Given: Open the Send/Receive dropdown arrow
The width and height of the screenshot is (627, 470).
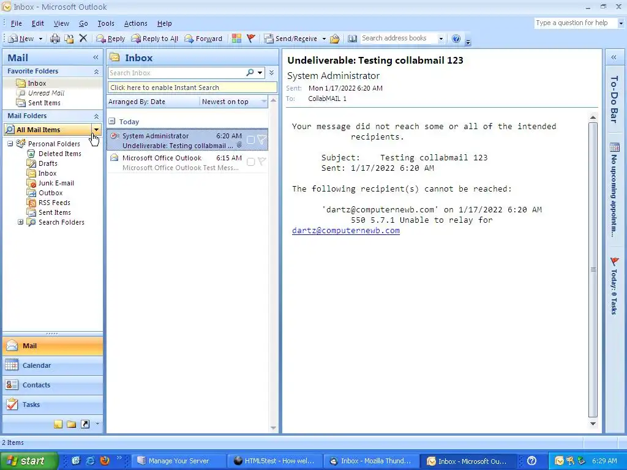Looking at the screenshot, I should (324, 39).
